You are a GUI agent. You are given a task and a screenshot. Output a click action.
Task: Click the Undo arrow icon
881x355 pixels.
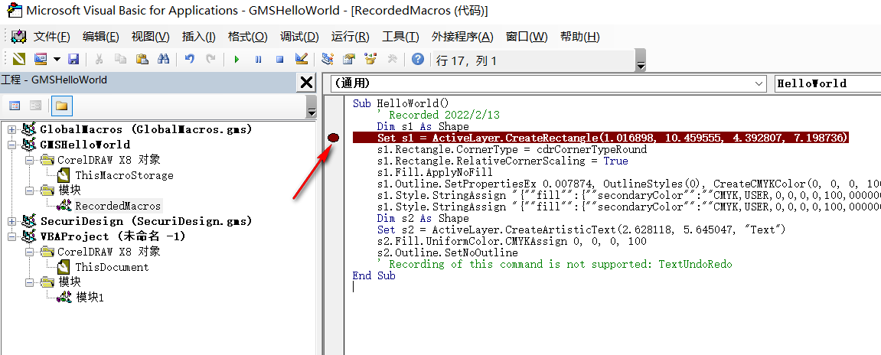pyautogui.click(x=190, y=58)
